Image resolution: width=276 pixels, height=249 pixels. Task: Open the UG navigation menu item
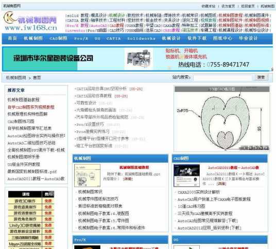97,39
